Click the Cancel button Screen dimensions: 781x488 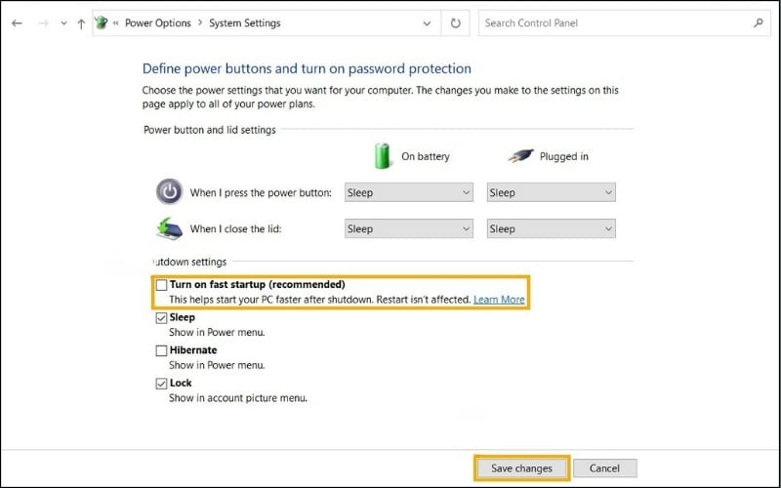(x=604, y=468)
